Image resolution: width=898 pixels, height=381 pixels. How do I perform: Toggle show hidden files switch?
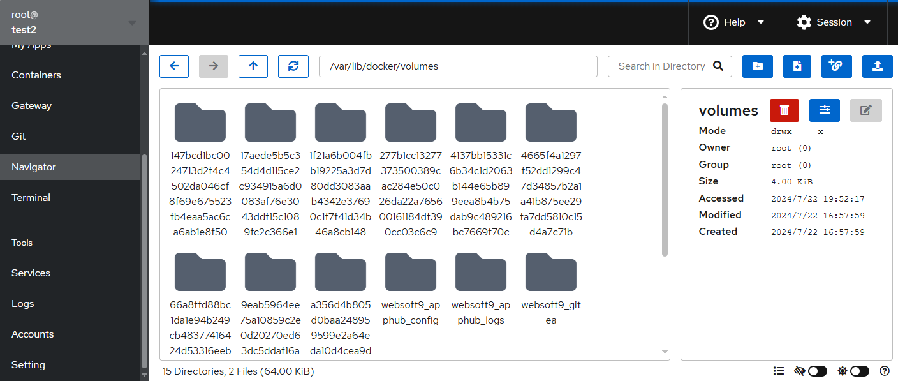[x=817, y=371]
